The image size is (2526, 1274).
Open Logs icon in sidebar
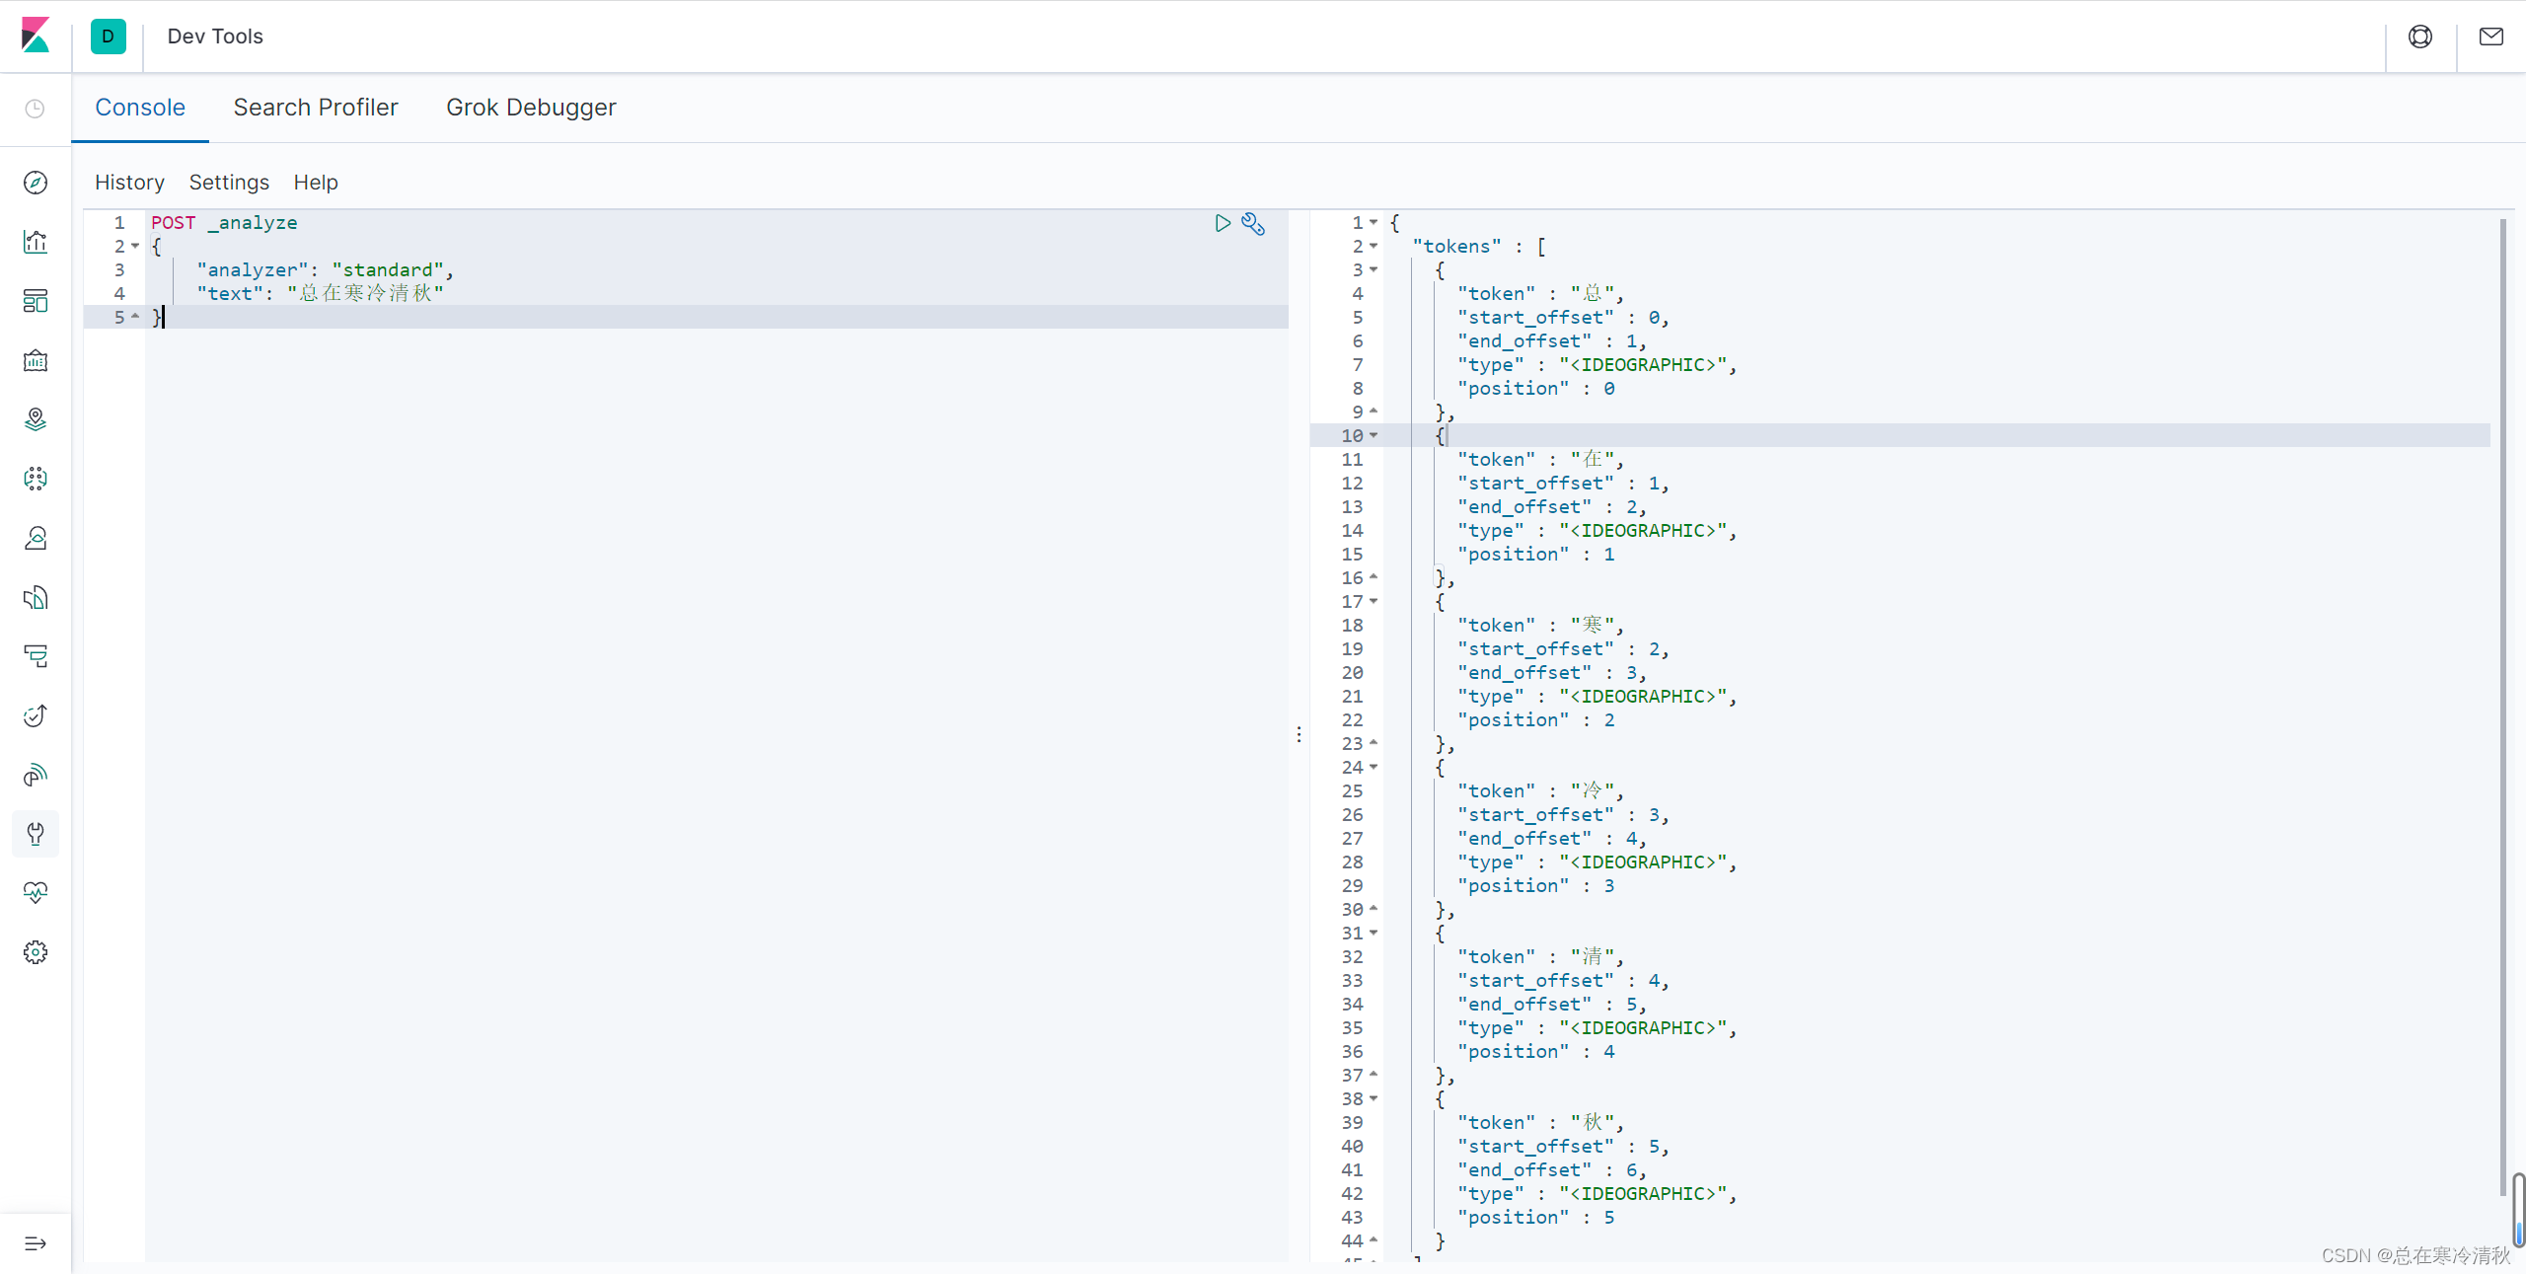click(36, 597)
